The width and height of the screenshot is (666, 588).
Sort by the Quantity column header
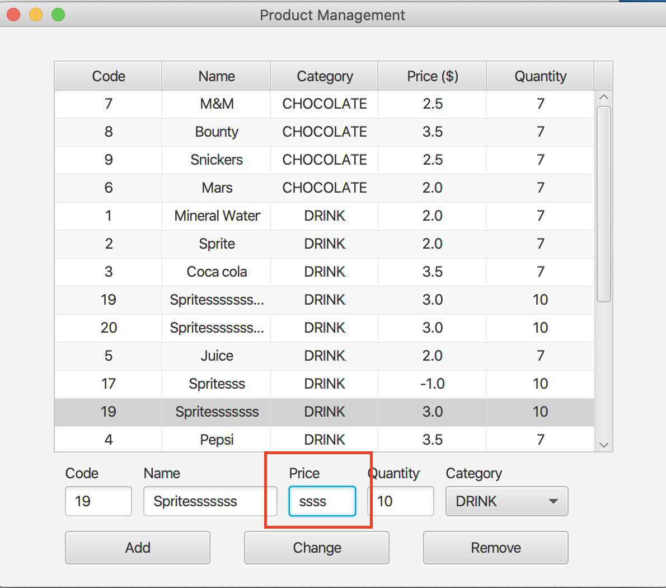pos(540,76)
